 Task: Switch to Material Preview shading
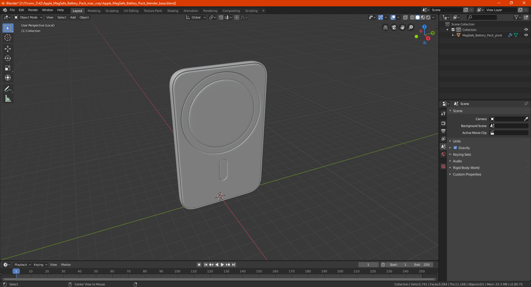point(423,17)
